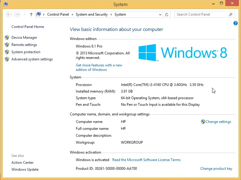
Task: Refresh the current Control Panel page
Action: point(167,14)
